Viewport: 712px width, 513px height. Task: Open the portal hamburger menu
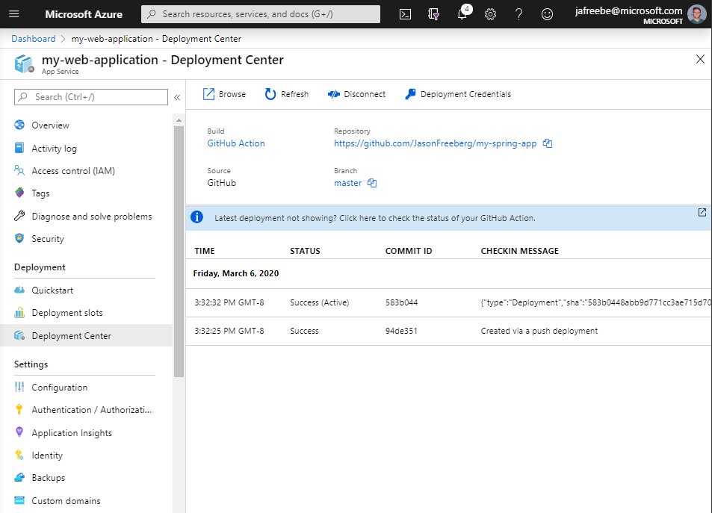tap(13, 13)
